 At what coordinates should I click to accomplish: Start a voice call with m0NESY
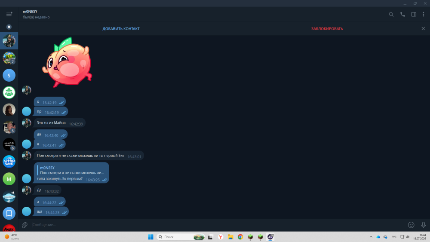[x=402, y=15]
